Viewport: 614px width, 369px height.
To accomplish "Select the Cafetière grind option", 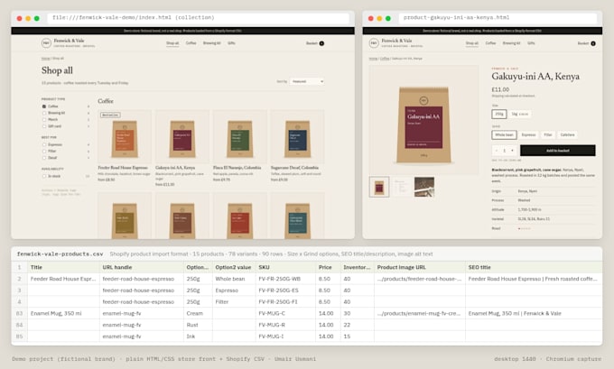I will pos(567,134).
